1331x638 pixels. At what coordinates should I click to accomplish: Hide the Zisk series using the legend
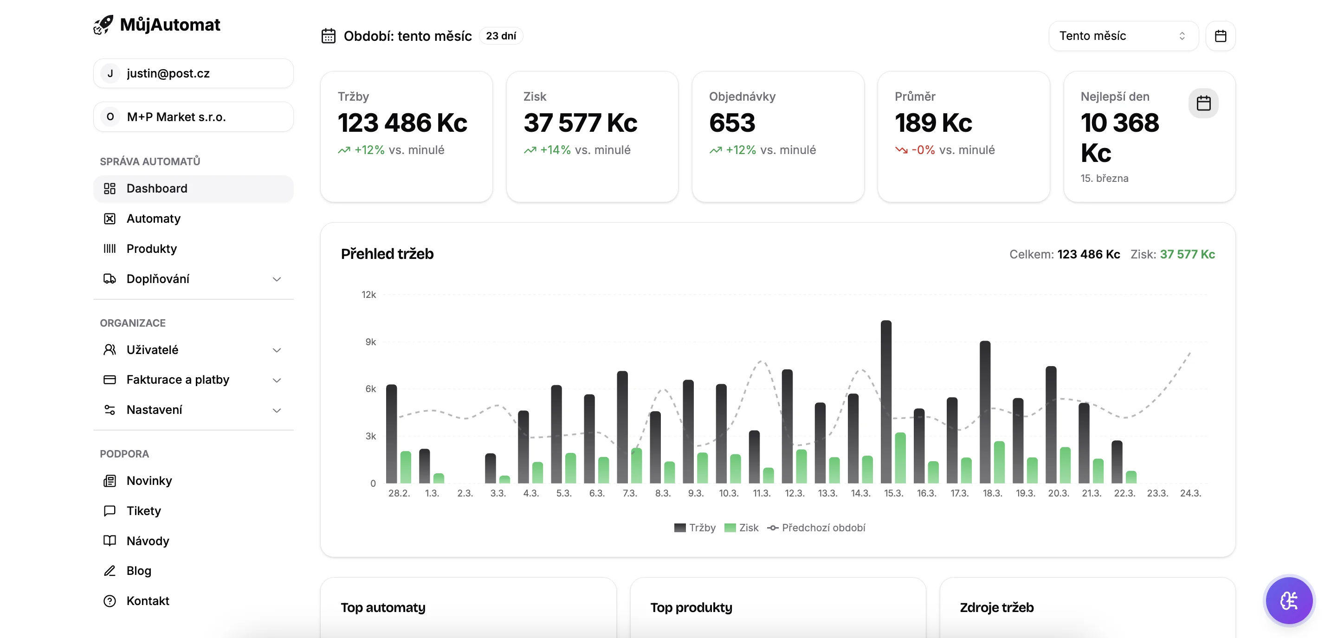tap(742, 528)
